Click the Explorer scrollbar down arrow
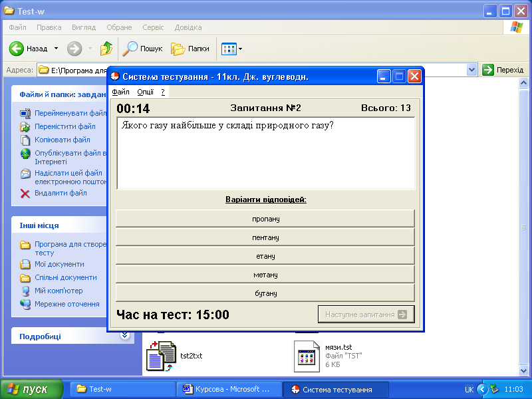532x399 pixels. pyautogui.click(x=523, y=370)
